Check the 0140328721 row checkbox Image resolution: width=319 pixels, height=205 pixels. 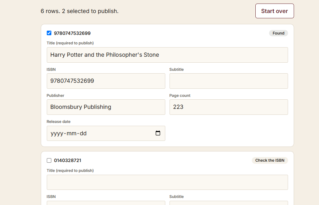(x=49, y=160)
